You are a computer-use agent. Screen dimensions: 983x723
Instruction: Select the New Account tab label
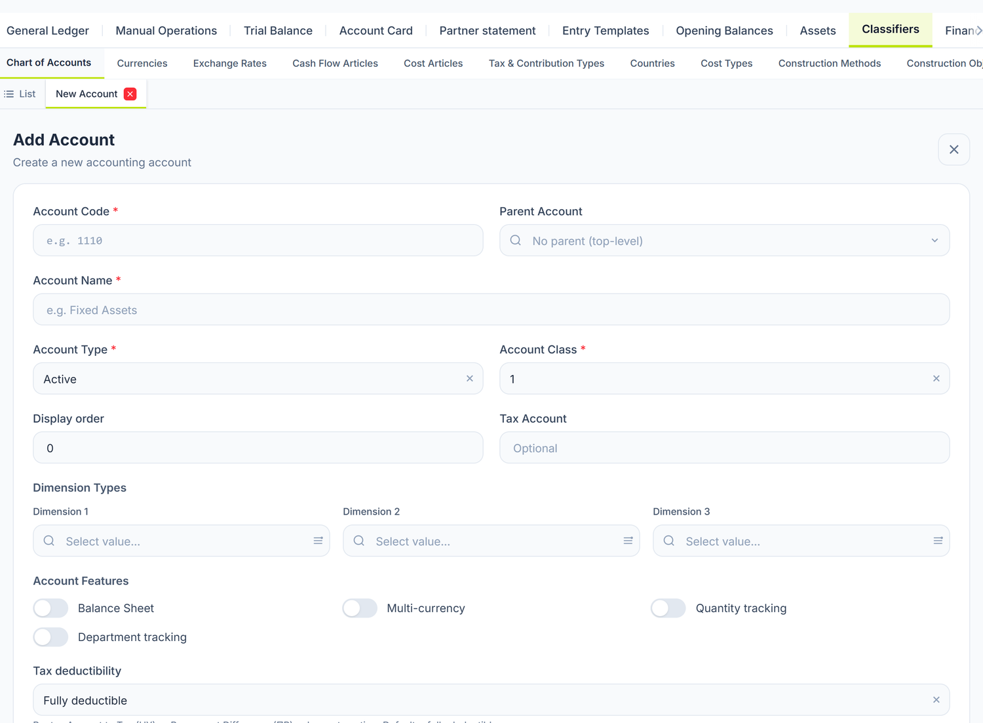point(87,94)
